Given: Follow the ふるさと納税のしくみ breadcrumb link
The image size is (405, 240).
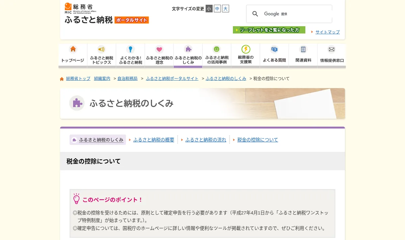Looking at the screenshot, I should pyautogui.click(x=226, y=79).
